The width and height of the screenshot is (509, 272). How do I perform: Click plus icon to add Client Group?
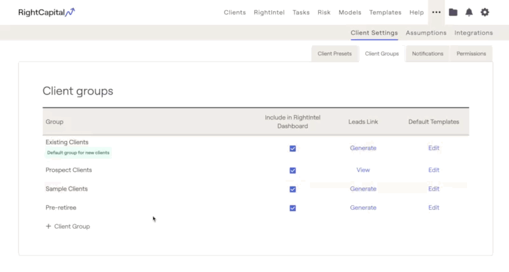pyautogui.click(x=48, y=226)
